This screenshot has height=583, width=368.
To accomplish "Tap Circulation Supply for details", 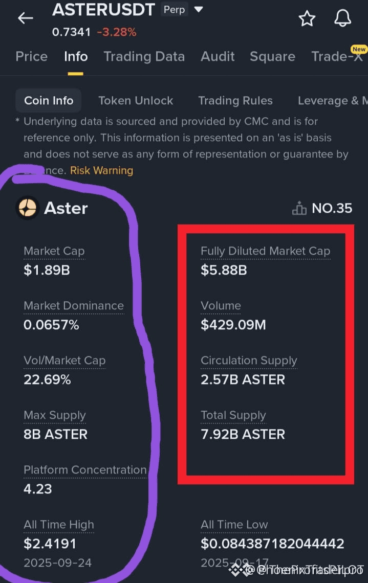I will tap(249, 361).
